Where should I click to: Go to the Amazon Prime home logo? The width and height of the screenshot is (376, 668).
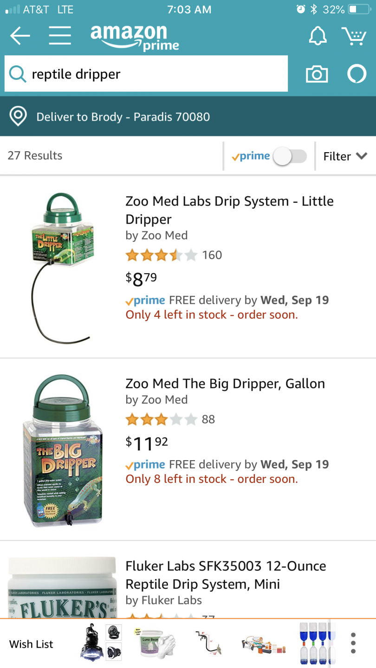(134, 37)
